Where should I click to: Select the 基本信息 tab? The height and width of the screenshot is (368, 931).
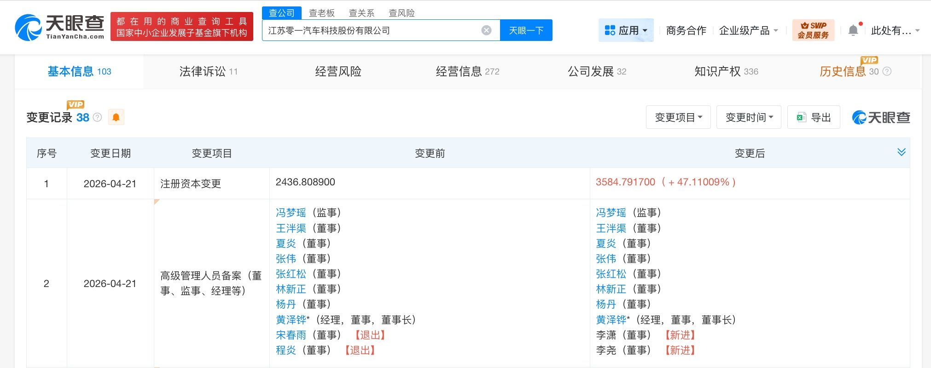pos(79,71)
